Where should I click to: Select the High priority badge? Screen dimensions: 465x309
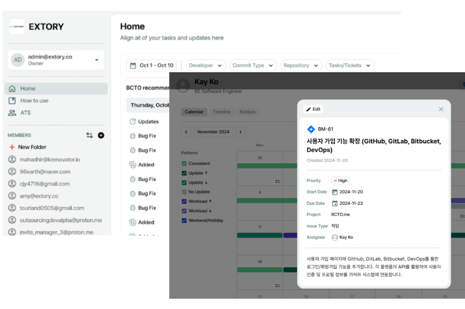click(340, 181)
